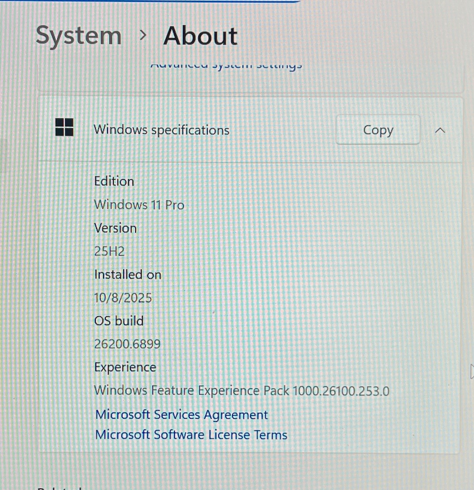Select the Windows 11 Pro value
This screenshot has height=490, width=474.
139,205
